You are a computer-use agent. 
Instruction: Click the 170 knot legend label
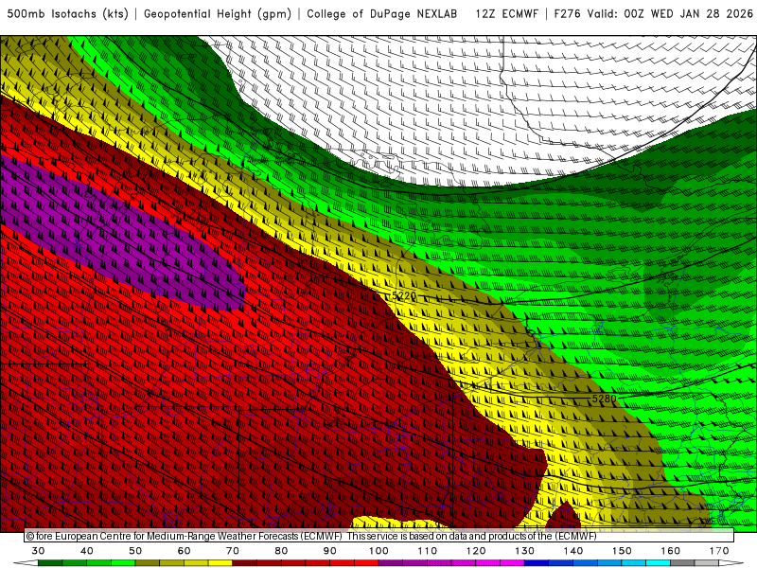719,551
